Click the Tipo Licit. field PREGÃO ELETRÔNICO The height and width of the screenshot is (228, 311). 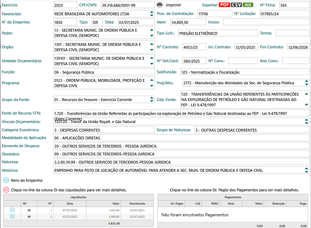click(x=218, y=33)
